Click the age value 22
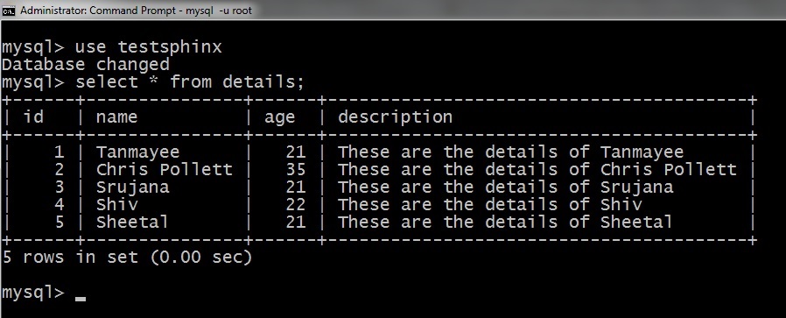 click(296, 205)
